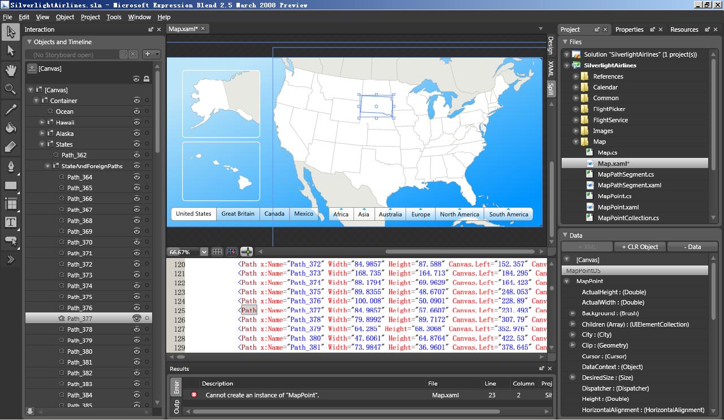Click the - Data button

click(692, 247)
